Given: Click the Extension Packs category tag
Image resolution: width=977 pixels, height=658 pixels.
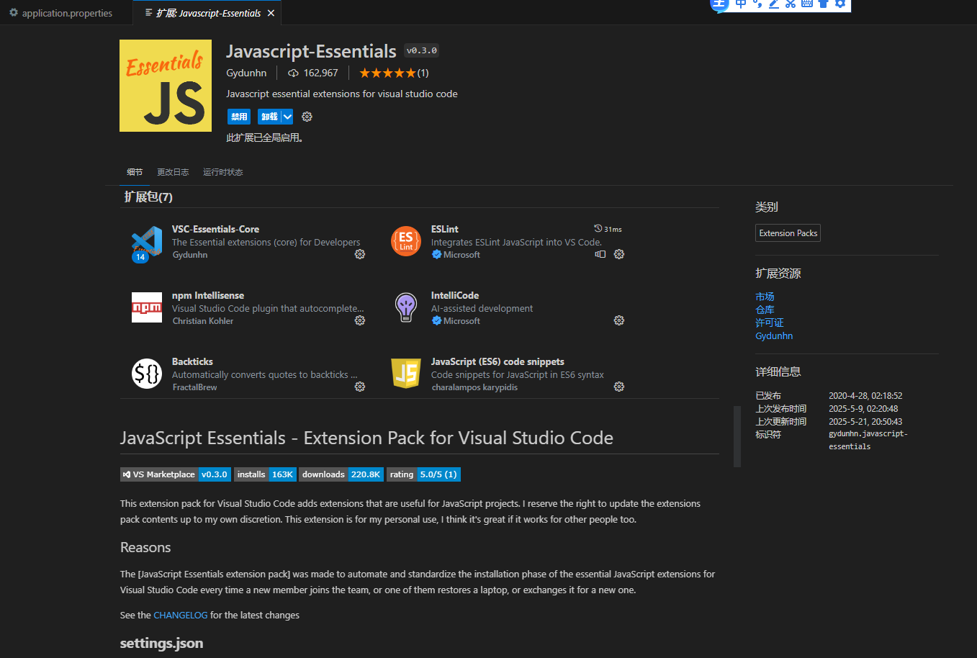Looking at the screenshot, I should tap(788, 233).
